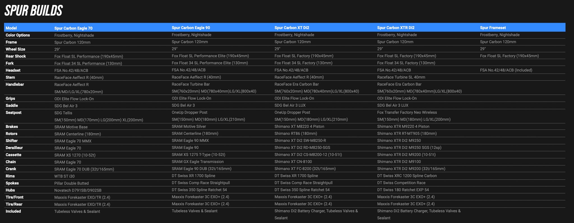Click the FSA No.42/48/ACB (Included) headset cell
Screen dimensions: 574x223
[506, 70]
